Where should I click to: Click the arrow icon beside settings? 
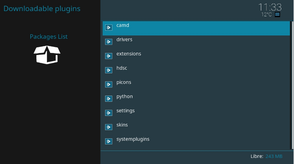[109, 113]
